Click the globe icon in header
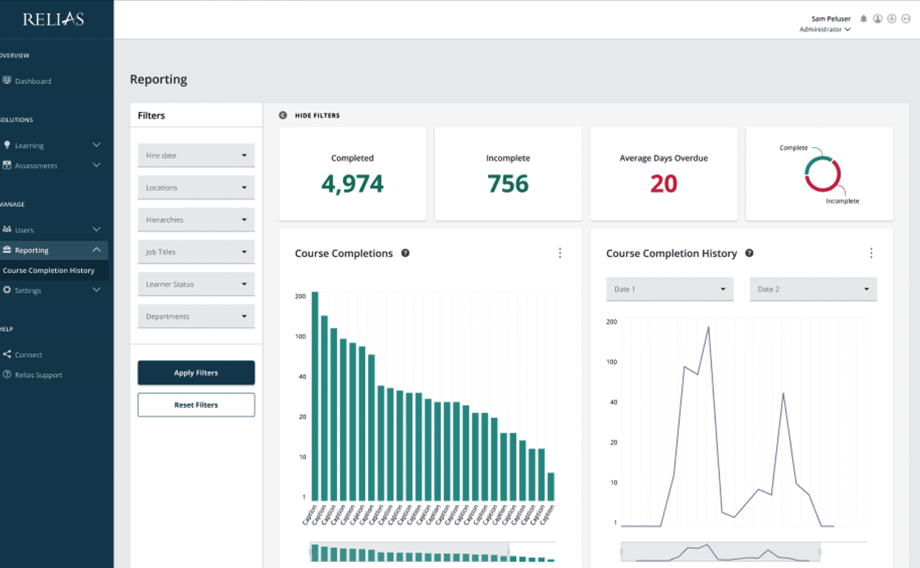Viewport: 920px width, 568px height. coord(892,19)
